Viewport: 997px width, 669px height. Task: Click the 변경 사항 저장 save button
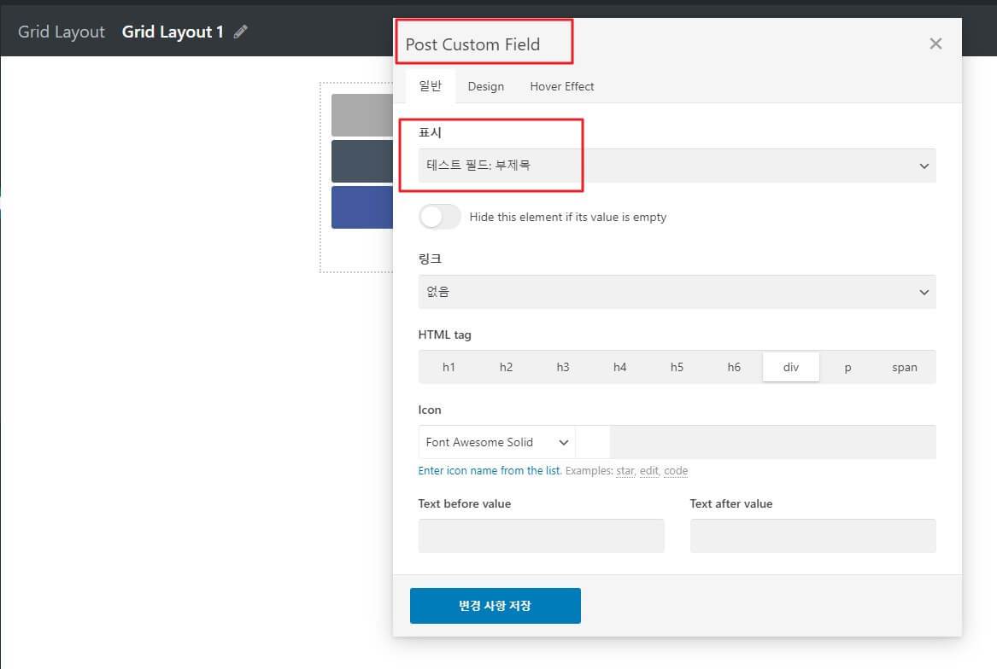click(x=496, y=606)
